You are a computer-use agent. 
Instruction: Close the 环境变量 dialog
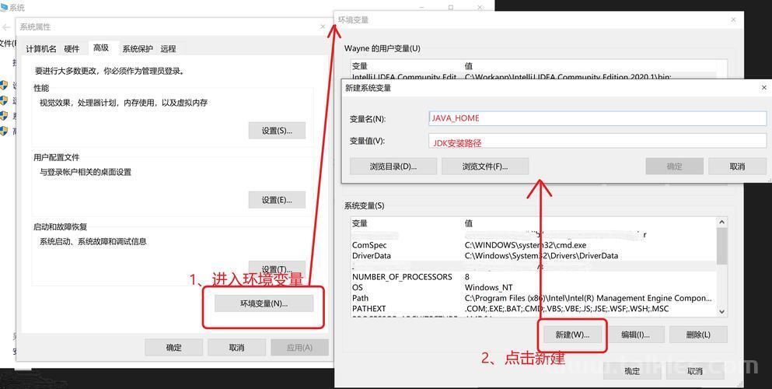733,19
